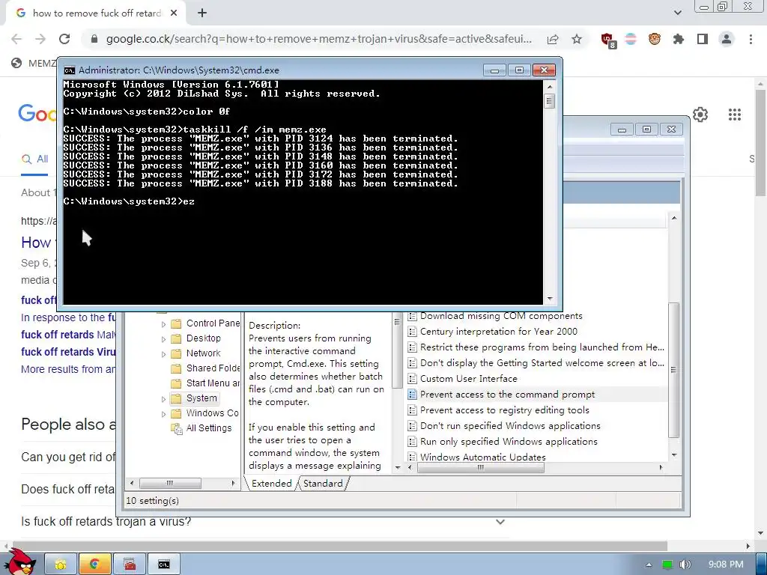The width and height of the screenshot is (767, 575).
Task: Open the Google apps grid
Action: coord(735,115)
